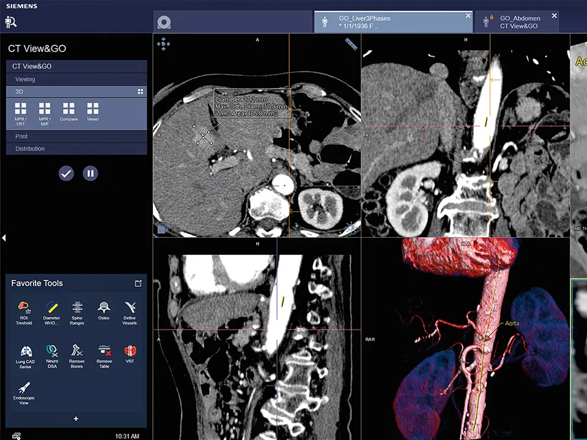Open the patient search icon
The image size is (587, 440).
(11, 22)
